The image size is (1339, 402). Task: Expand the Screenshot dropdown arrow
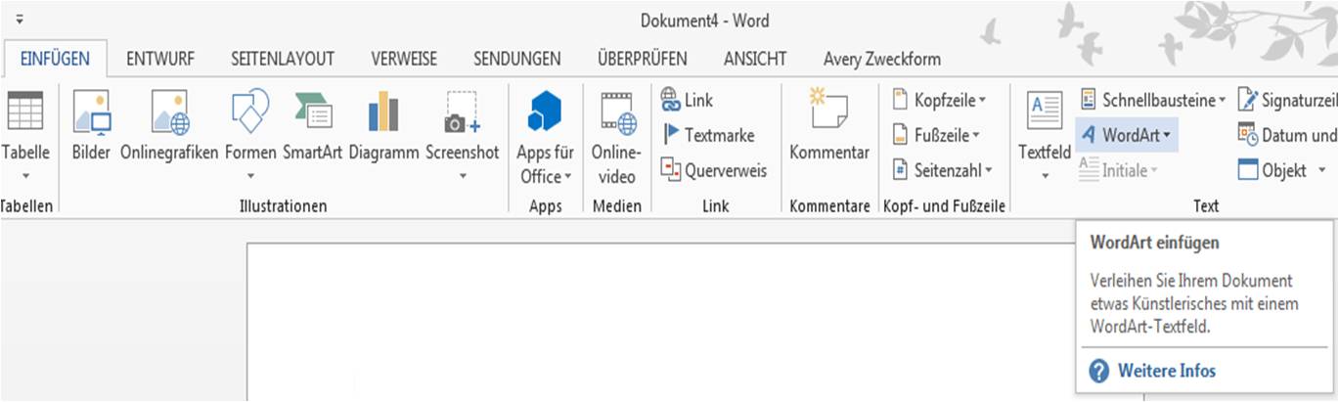(x=463, y=177)
